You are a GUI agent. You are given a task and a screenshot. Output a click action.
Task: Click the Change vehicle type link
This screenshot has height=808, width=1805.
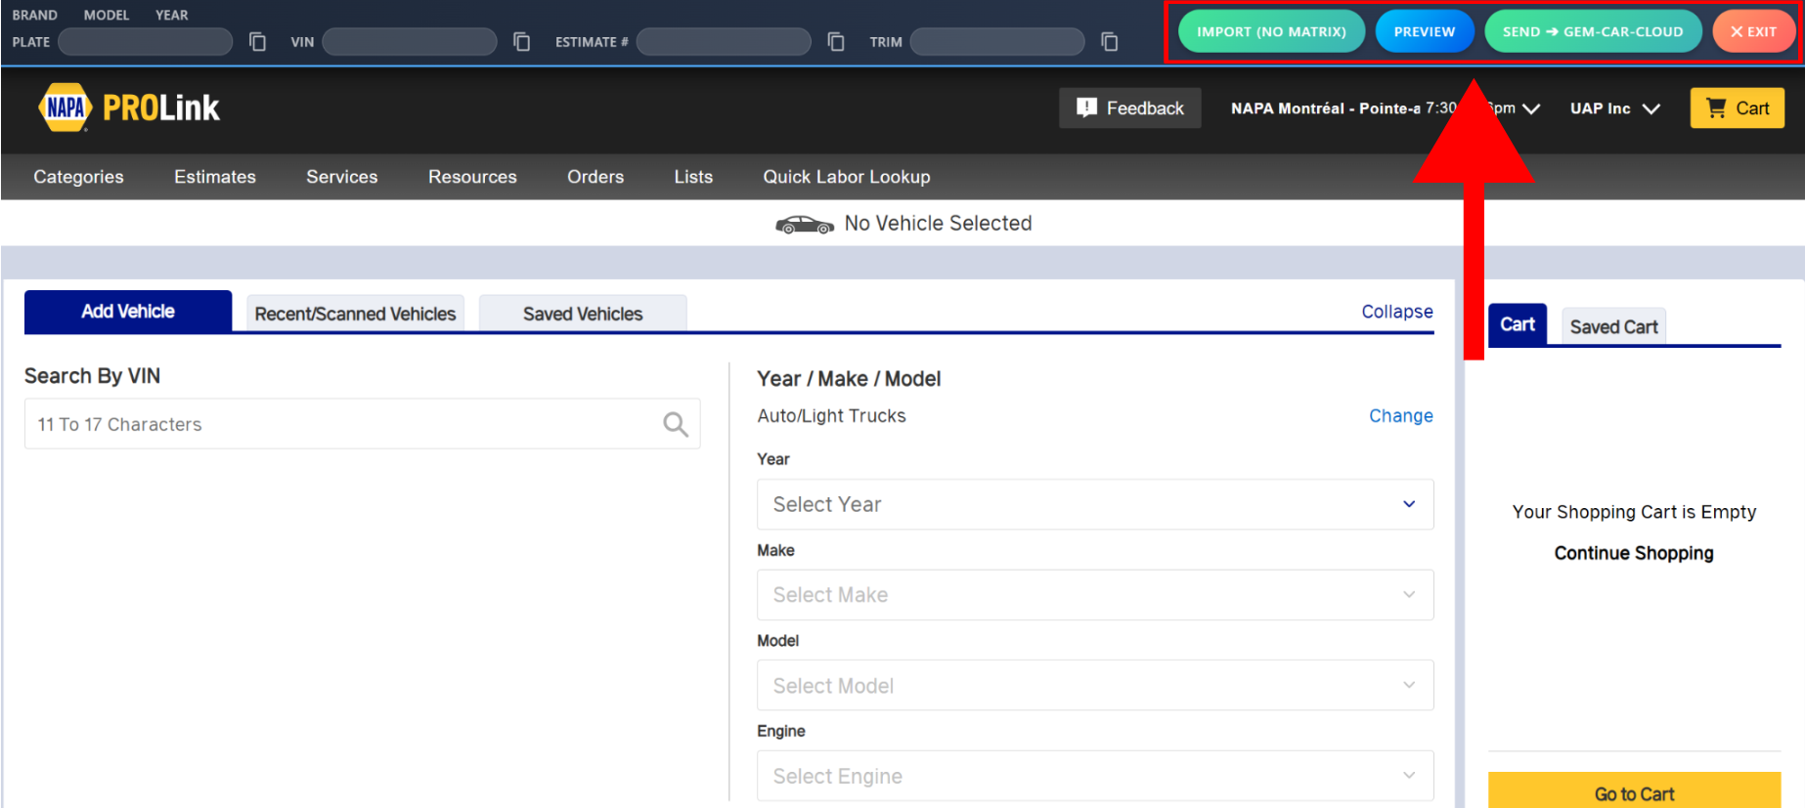coord(1401,416)
